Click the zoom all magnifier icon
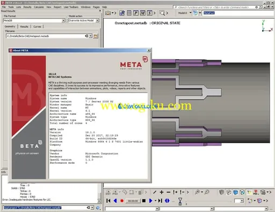The width and height of the screenshot is (275, 212). point(197,192)
